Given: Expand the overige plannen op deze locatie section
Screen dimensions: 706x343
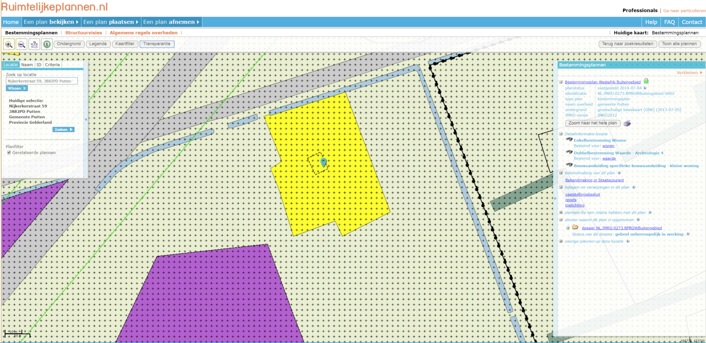Looking at the screenshot, I should point(561,241).
